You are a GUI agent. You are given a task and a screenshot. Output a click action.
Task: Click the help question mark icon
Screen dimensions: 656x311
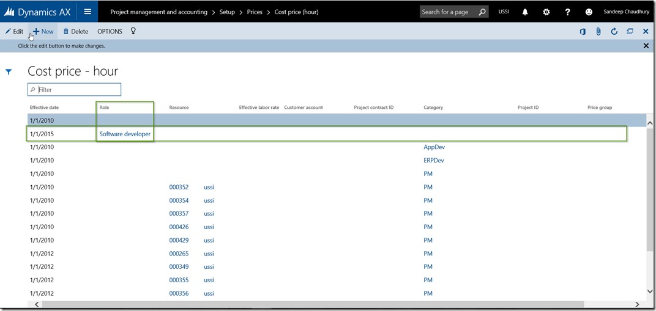pos(568,12)
